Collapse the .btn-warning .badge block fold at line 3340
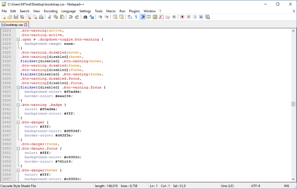Viewport: 297px width, 189px height. tap(18, 105)
